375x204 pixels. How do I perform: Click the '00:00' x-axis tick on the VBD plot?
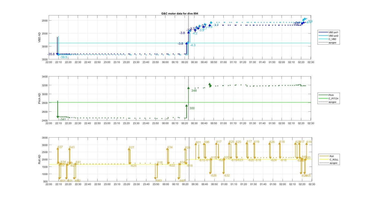coord(165,62)
